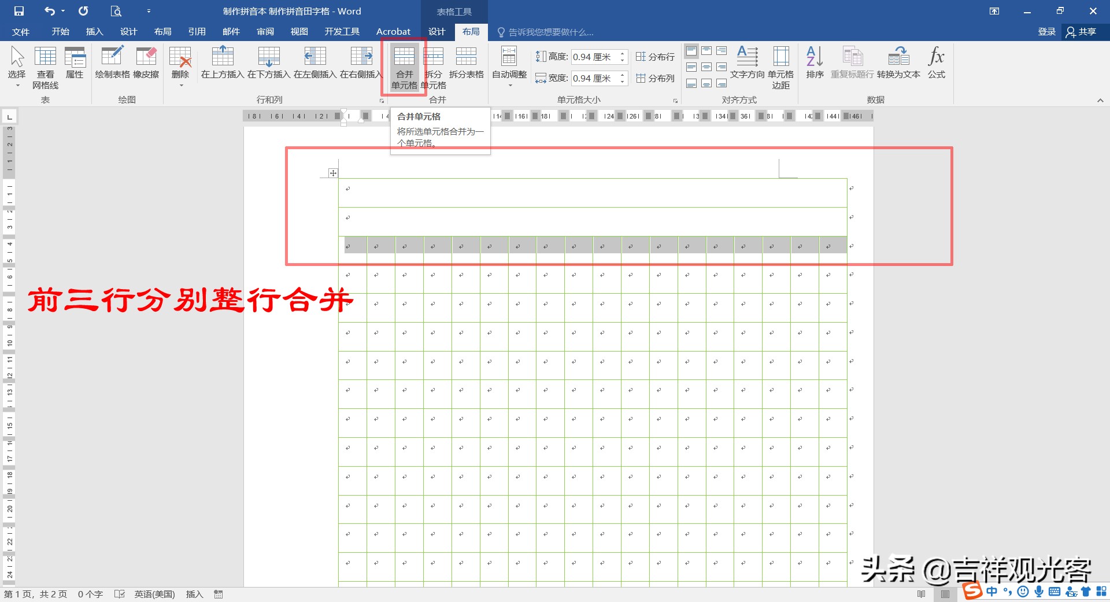Open the 设计 tab under 表格工具
Viewport: 1110px width, 602px height.
[x=436, y=32]
